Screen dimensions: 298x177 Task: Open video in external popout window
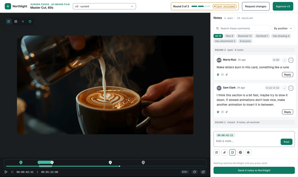click(x=203, y=172)
